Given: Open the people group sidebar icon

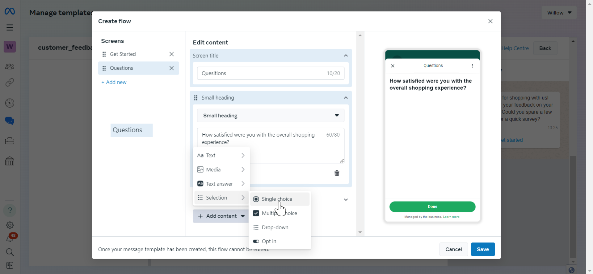Looking at the screenshot, I should coord(10,67).
